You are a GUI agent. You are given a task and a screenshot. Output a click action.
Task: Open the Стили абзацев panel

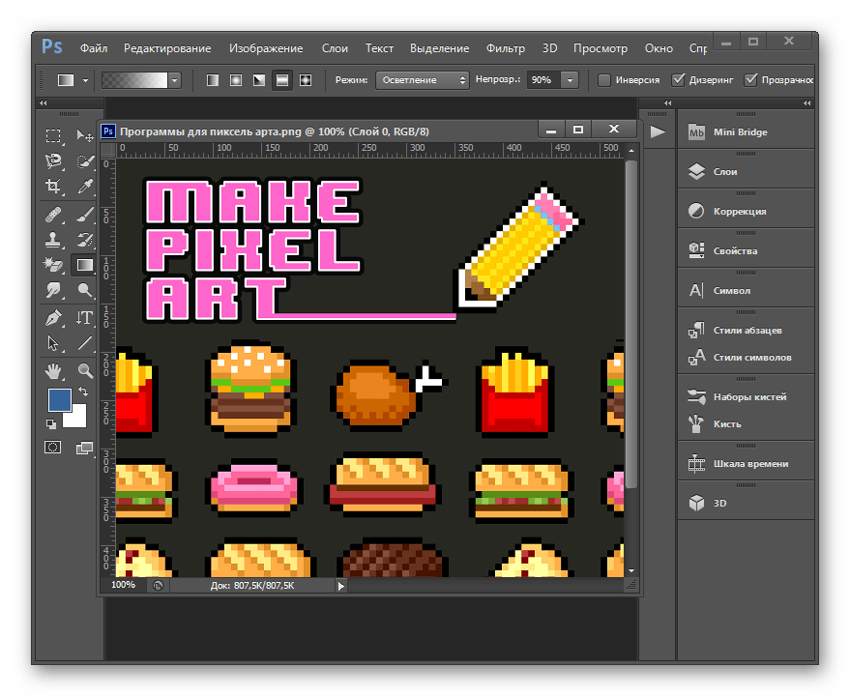coord(746,330)
